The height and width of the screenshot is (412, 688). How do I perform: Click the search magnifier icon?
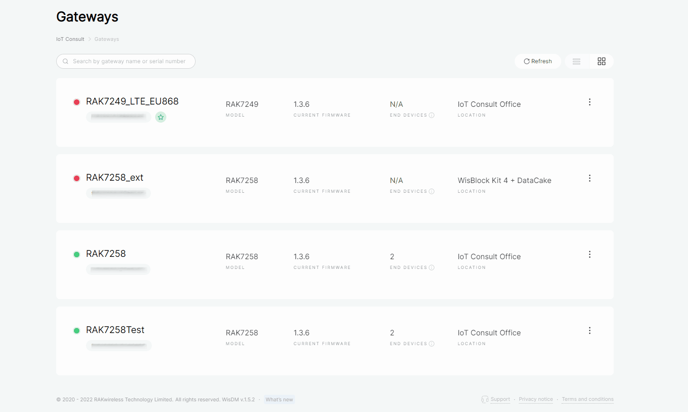pos(66,61)
